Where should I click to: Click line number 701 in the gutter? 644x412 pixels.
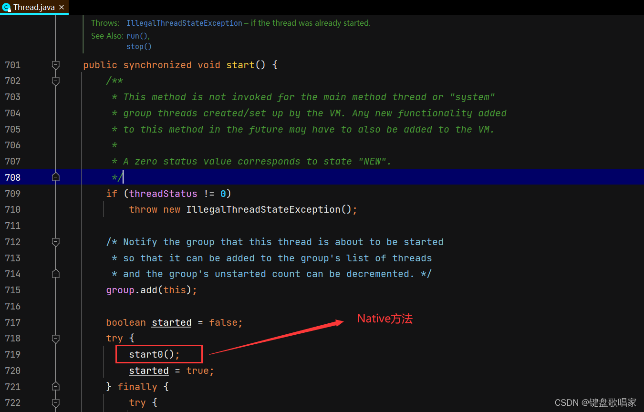13,65
